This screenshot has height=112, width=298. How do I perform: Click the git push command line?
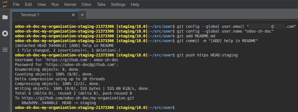pyautogui.click(x=126, y=55)
